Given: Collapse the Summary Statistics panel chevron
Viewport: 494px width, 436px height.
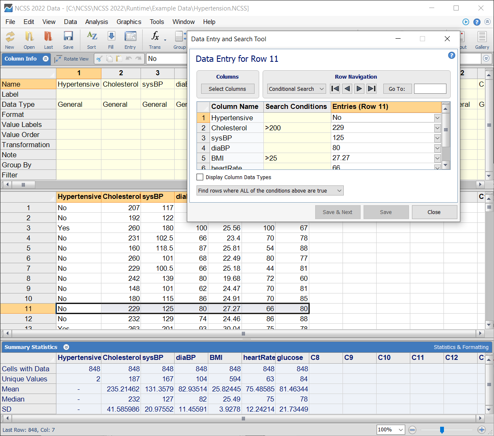Looking at the screenshot, I should tap(66, 347).
